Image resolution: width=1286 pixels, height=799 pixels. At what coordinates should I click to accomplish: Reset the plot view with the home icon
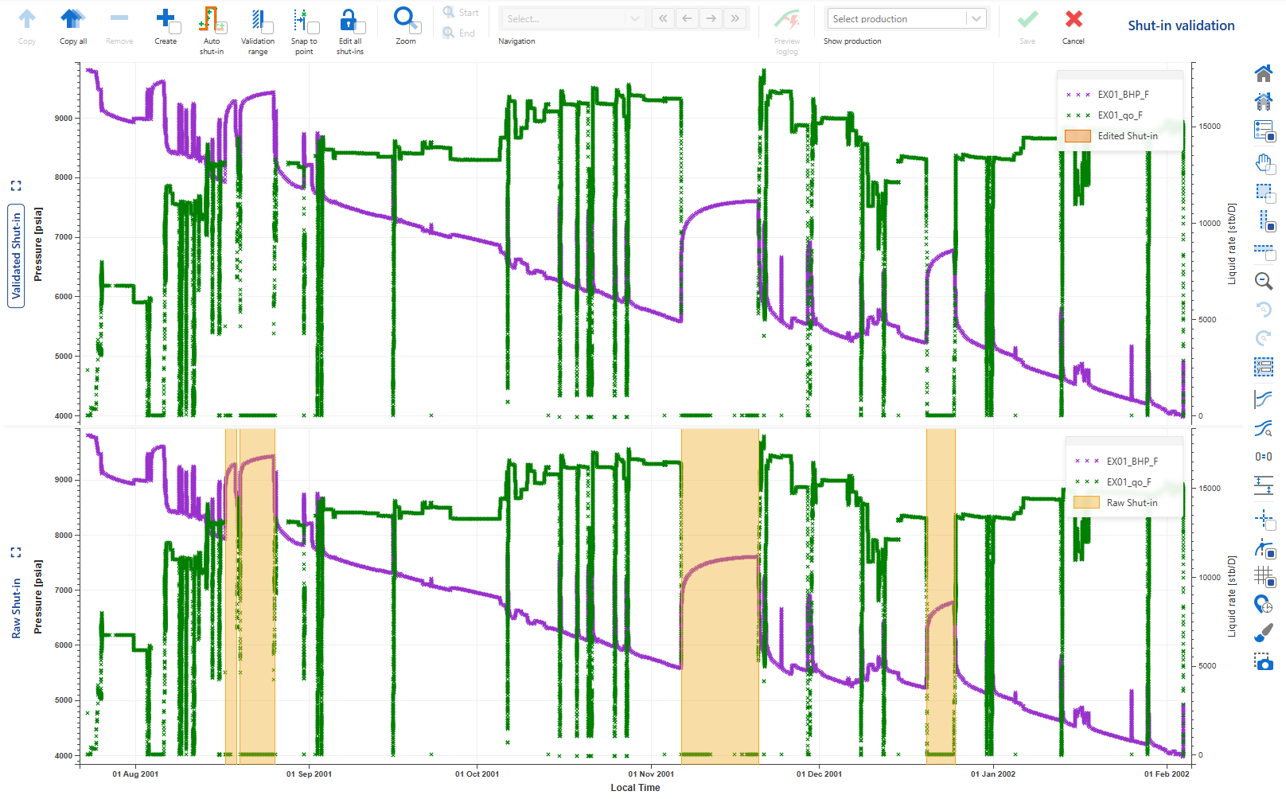click(x=1263, y=74)
